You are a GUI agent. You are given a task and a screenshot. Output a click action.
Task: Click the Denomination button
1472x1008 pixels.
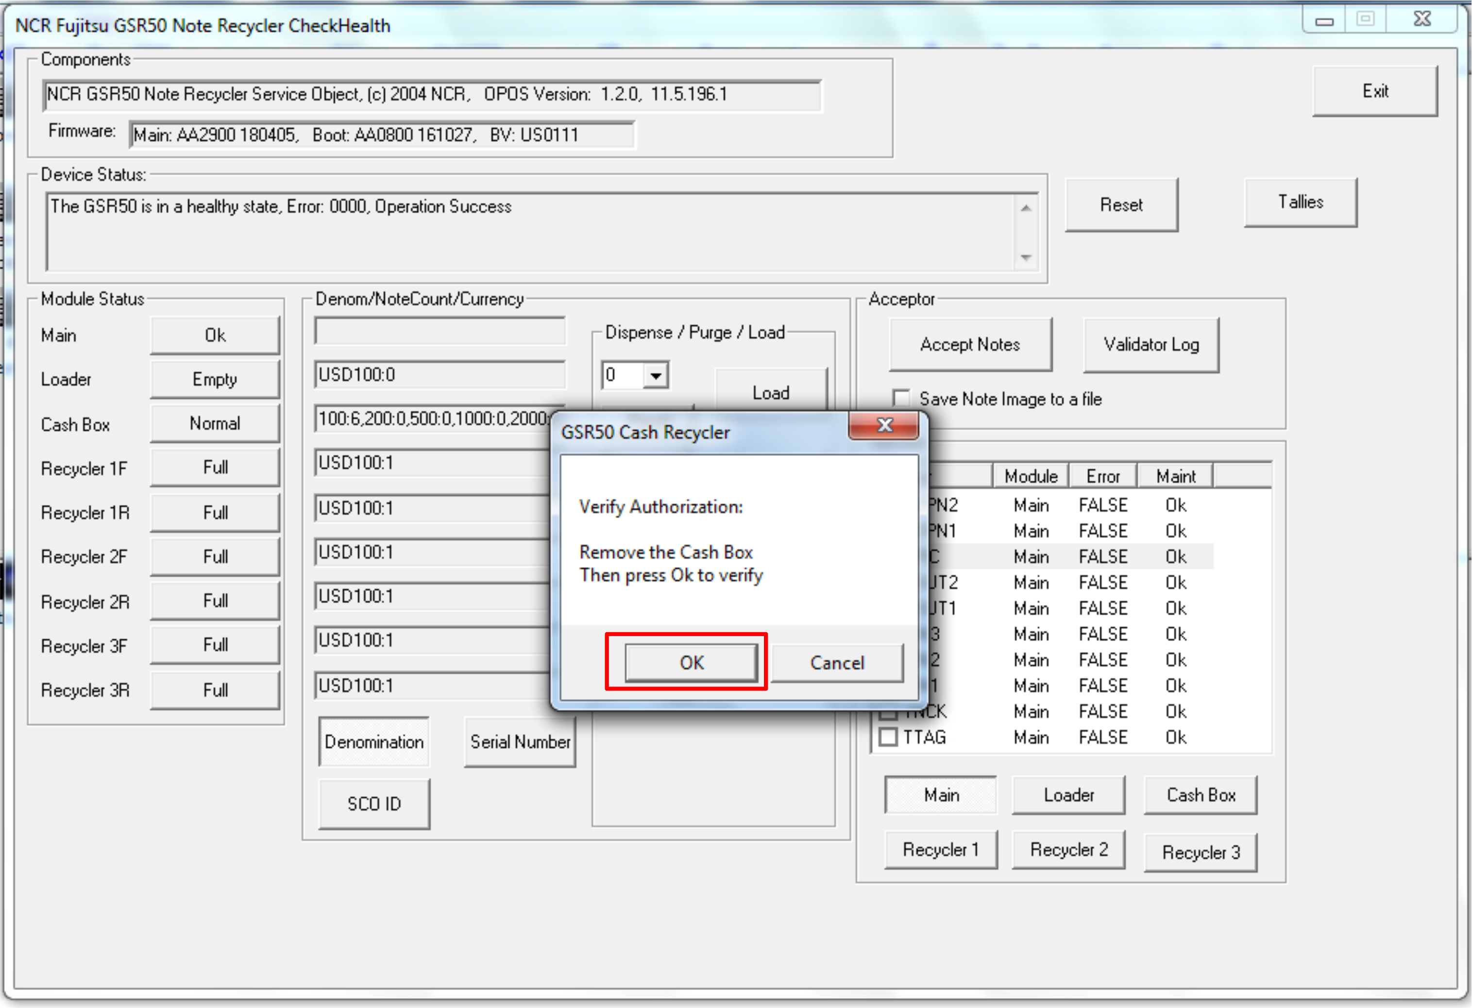(x=373, y=741)
